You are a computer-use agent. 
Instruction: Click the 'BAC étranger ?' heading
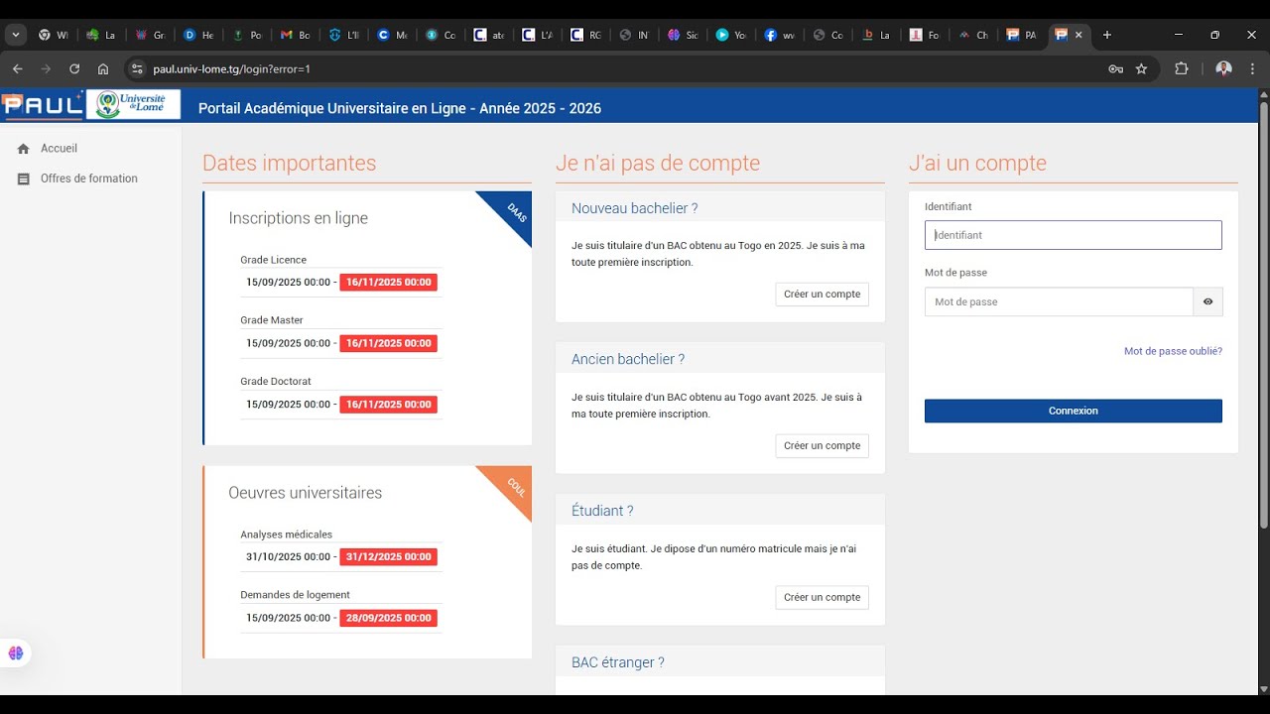[x=618, y=662]
